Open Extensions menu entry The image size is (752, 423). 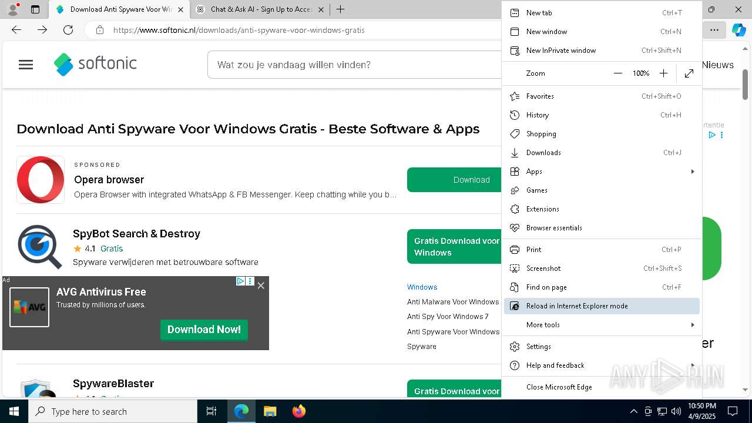tap(602, 209)
